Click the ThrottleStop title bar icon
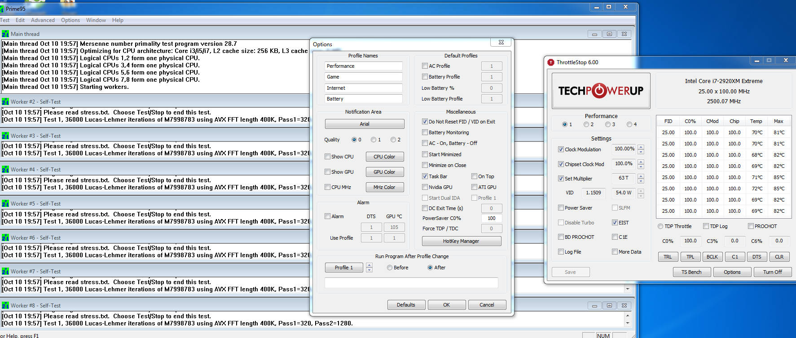The height and width of the screenshot is (338, 796). (x=551, y=62)
